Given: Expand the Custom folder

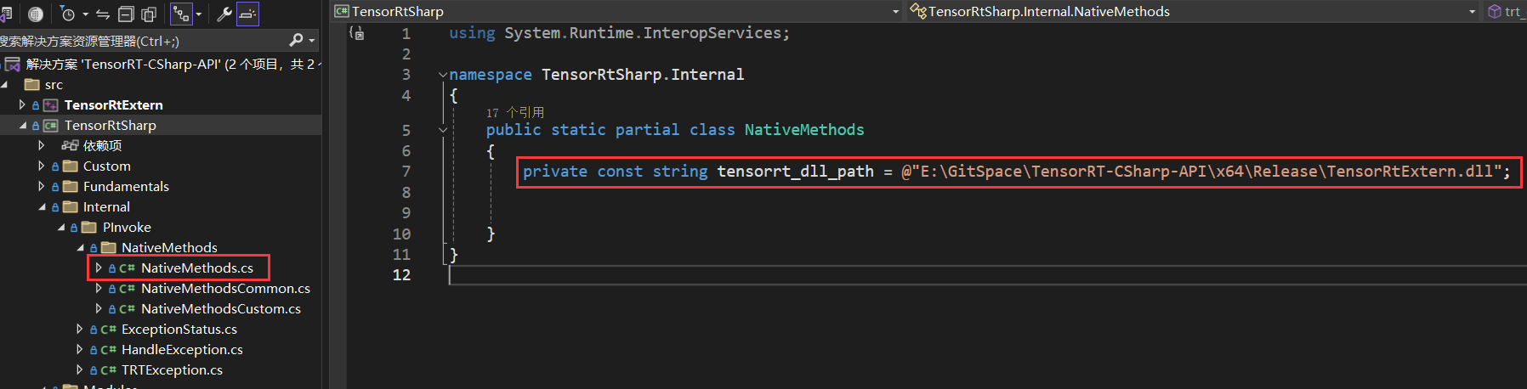Looking at the screenshot, I should click(41, 166).
